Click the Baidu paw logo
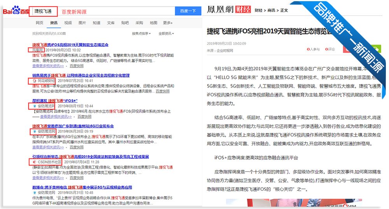Viewport: 389px width, 209px height. [16, 10]
